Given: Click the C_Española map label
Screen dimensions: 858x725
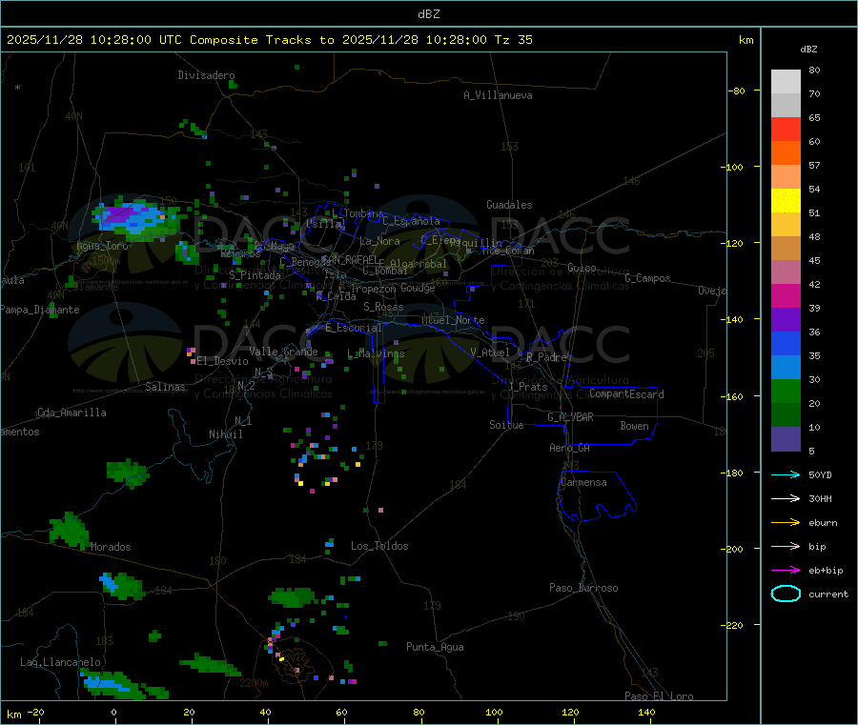Looking at the screenshot, I should (412, 221).
